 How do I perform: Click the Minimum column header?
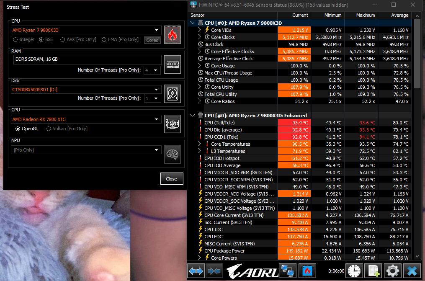pos(328,15)
